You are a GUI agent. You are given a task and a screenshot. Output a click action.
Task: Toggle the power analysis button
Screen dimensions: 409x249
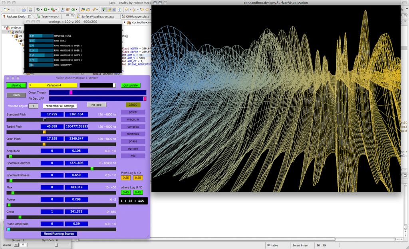133,112
